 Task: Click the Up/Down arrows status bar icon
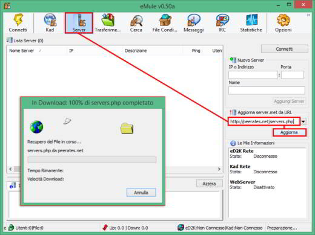[105, 228]
